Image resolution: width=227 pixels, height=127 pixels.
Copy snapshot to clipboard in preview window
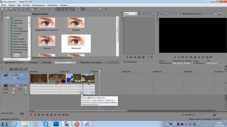[x=215, y=14]
